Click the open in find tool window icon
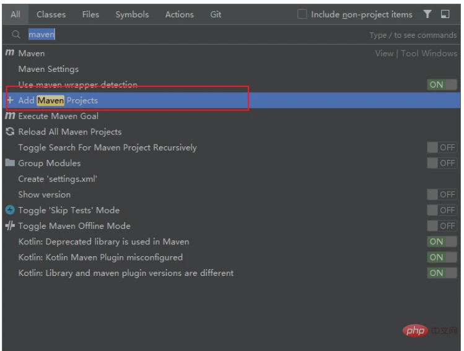The width and height of the screenshot is (464, 351). coord(445,14)
